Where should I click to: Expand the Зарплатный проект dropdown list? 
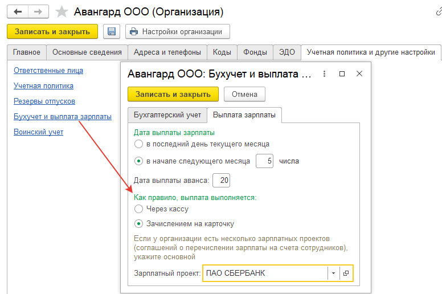(x=333, y=273)
